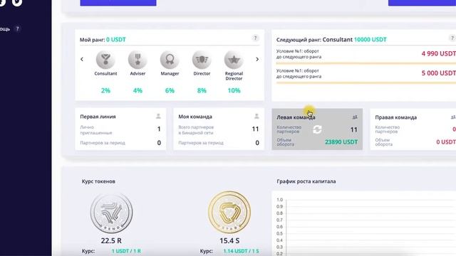
Task: Click the social icon atop the sidebar
Action: pos(17,2)
